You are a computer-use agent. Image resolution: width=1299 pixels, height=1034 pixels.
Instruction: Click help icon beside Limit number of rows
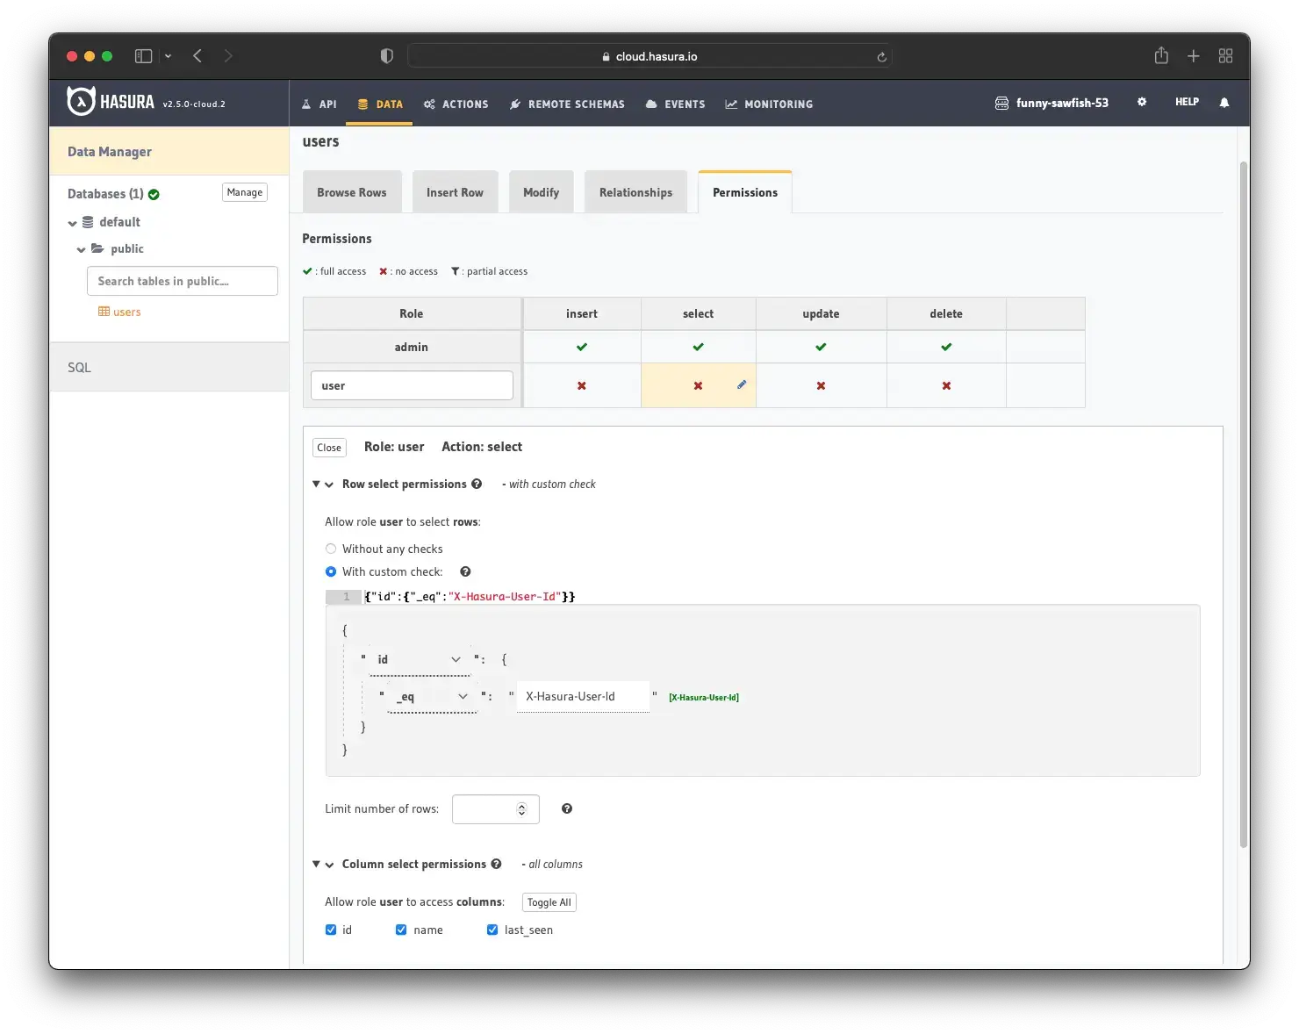pos(567,808)
